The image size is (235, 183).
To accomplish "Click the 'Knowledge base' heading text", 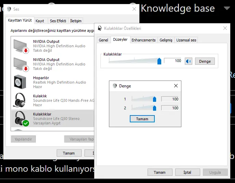I will pos(178,8).
